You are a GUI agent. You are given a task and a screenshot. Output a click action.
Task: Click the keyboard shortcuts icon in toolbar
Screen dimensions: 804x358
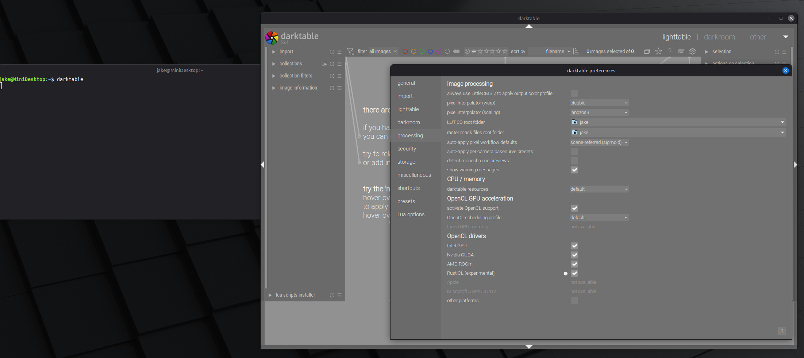point(681,52)
